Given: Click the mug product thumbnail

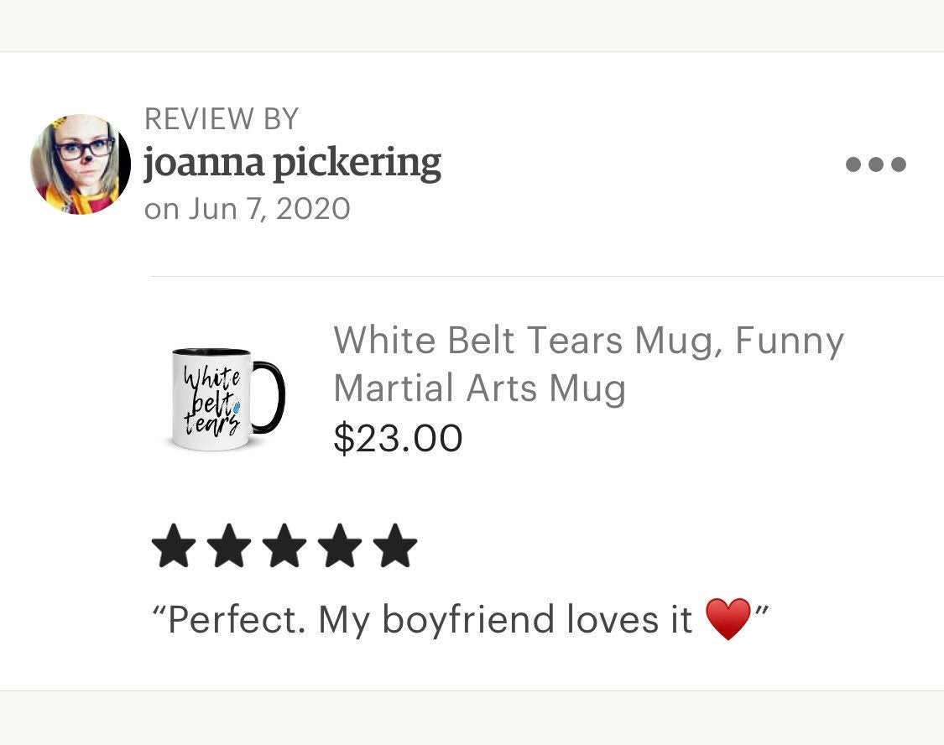Looking at the screenshot, I should tap(220, 394).
